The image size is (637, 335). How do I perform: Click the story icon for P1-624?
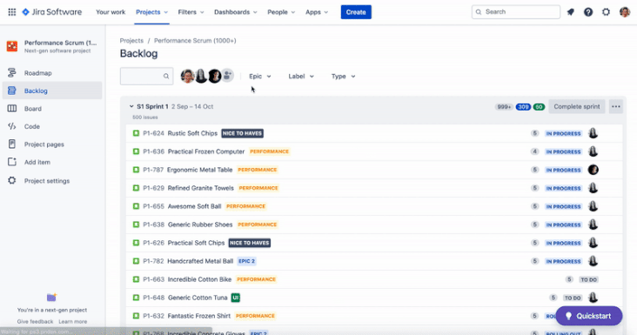pos(136,133)
